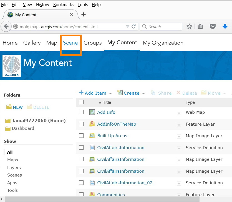
Task: Open the CivilAffairsInformation_02 item link
Action: click(125, 183)
